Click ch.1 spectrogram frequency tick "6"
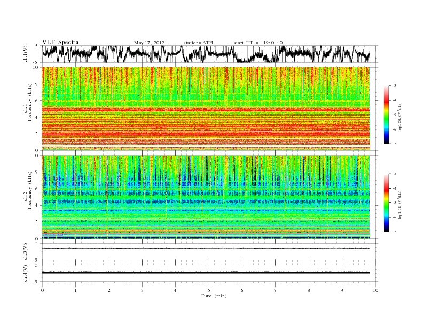This screenshot has height=326, width=423. coord(37,101)
